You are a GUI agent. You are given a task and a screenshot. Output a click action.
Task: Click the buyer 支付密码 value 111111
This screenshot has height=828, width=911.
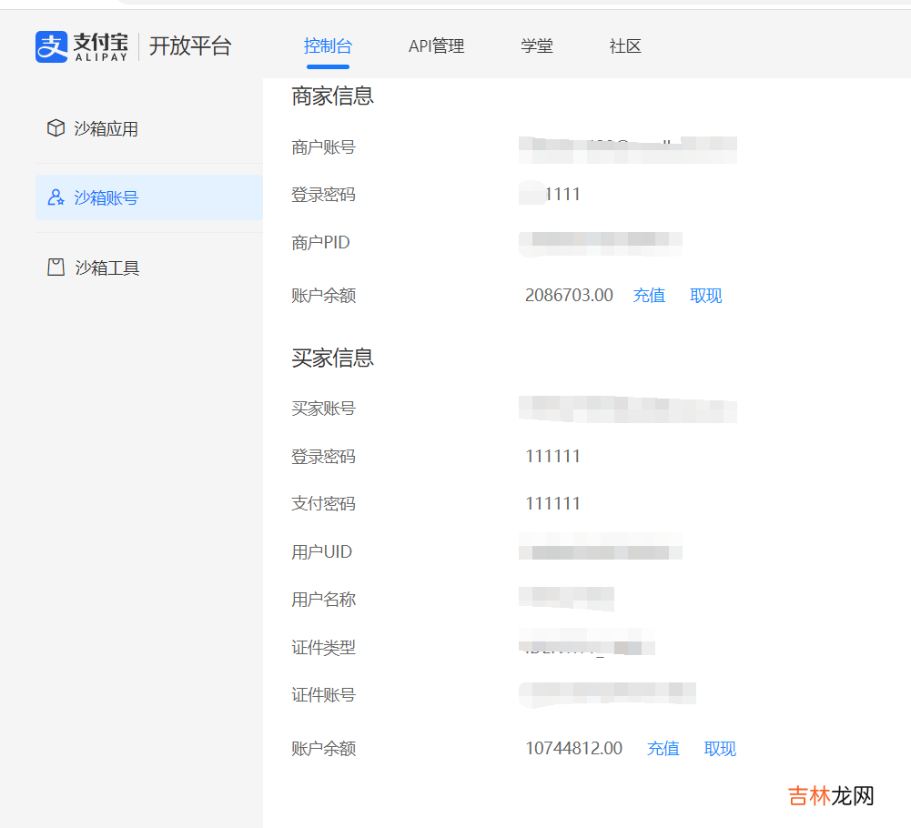coord(552,504)
